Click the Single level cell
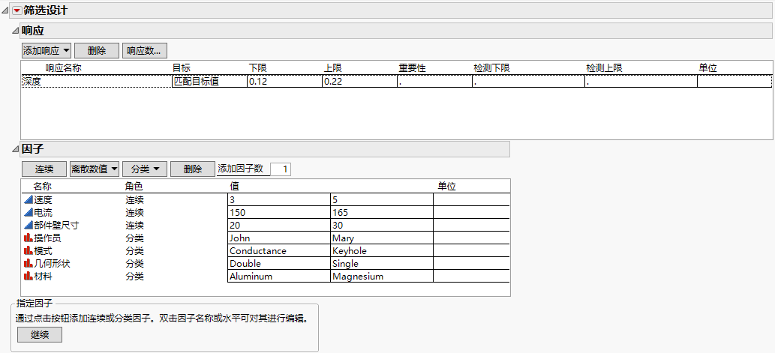This screenshot has height=353, width=775. click(x=382, y=264)
